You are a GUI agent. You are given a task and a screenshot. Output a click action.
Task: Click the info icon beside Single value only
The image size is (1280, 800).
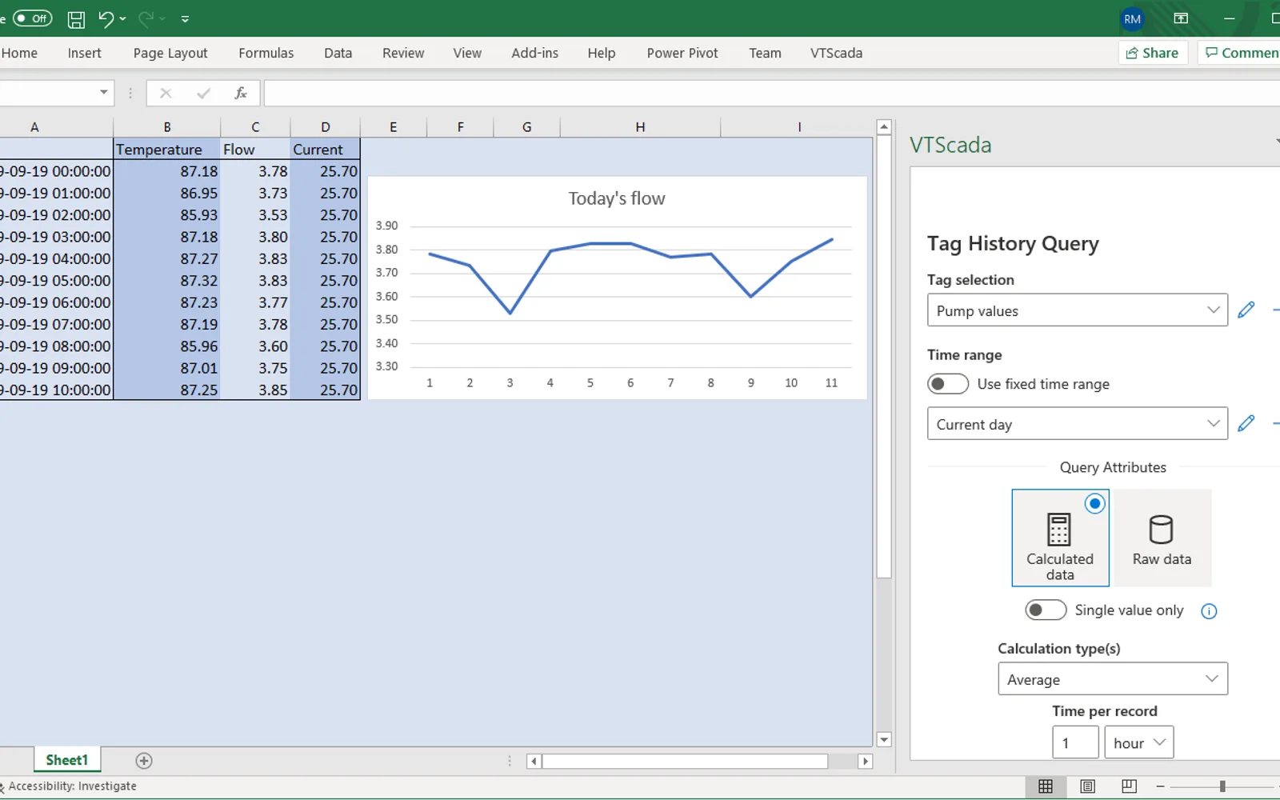pos(1209,611)
